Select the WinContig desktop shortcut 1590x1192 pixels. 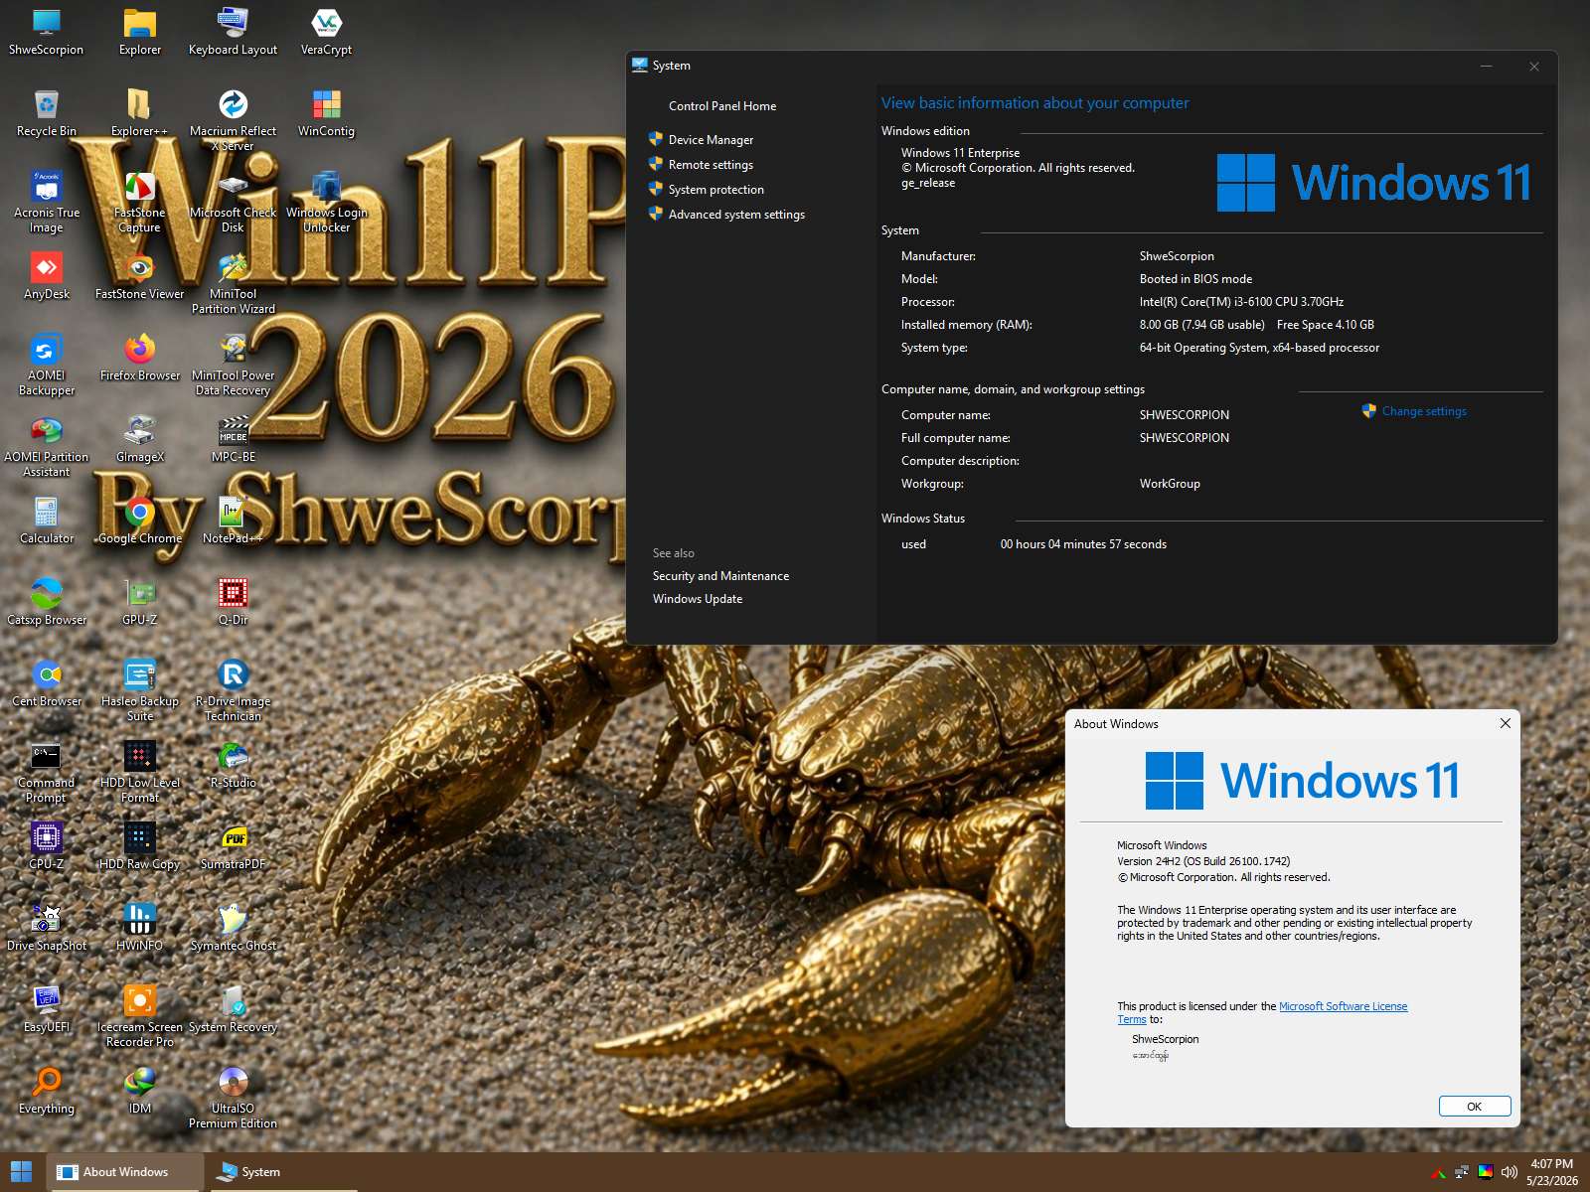[326, 114]
